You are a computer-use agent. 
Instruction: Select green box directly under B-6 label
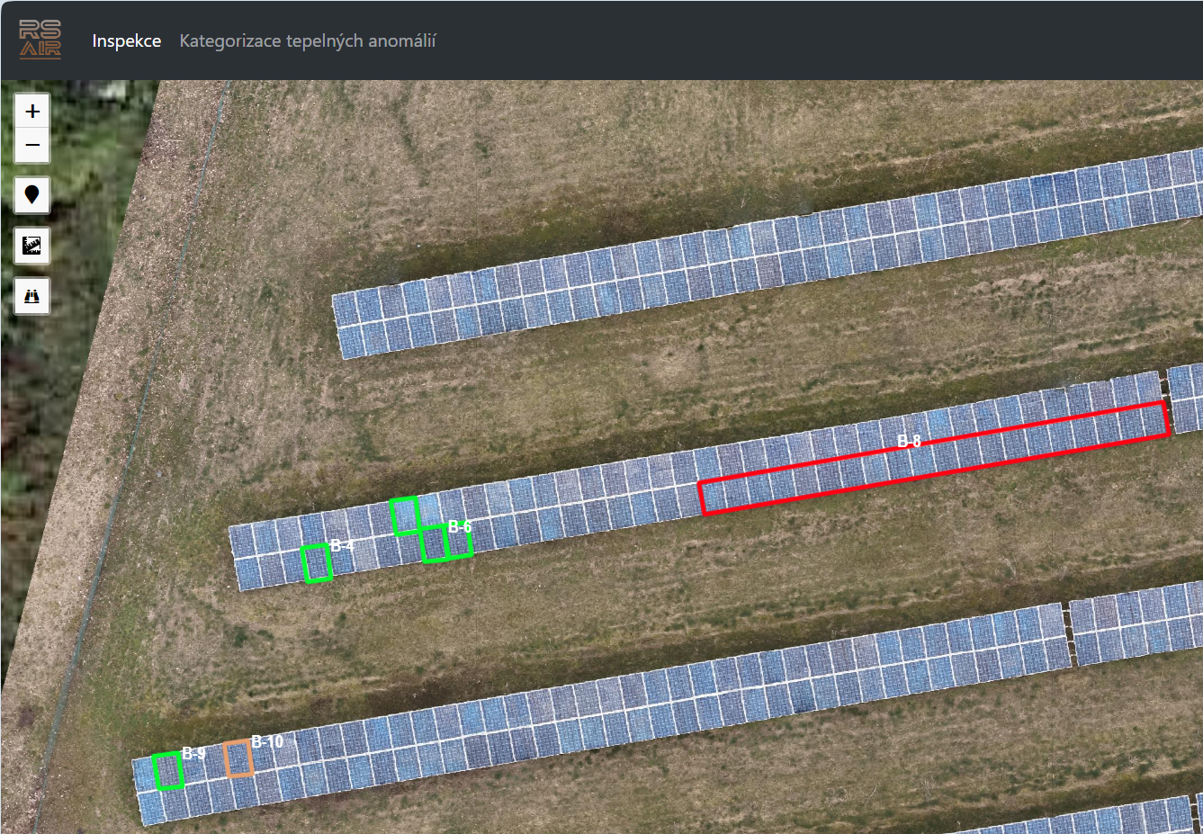tap(459, 543)
